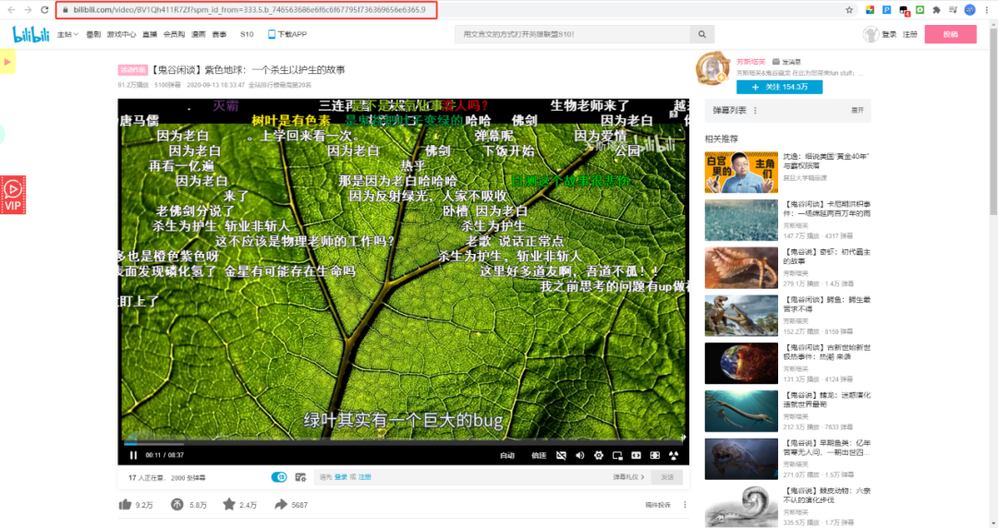
Task: Click the browser address bar URL
Action: click(x=249, y=9)
